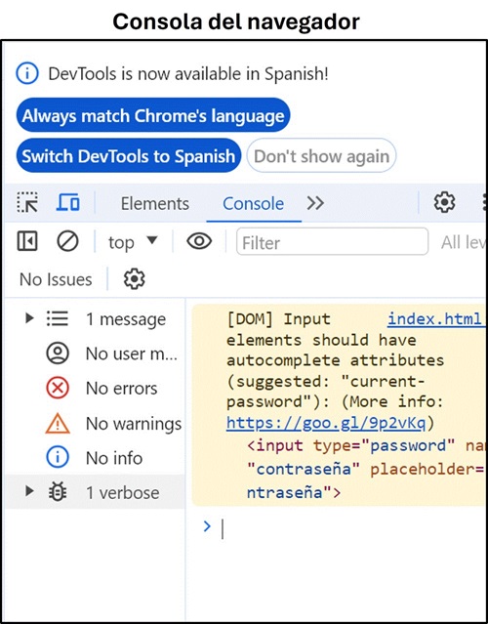
Task: Show more tabs via double chevron
Action: [315, 203]
